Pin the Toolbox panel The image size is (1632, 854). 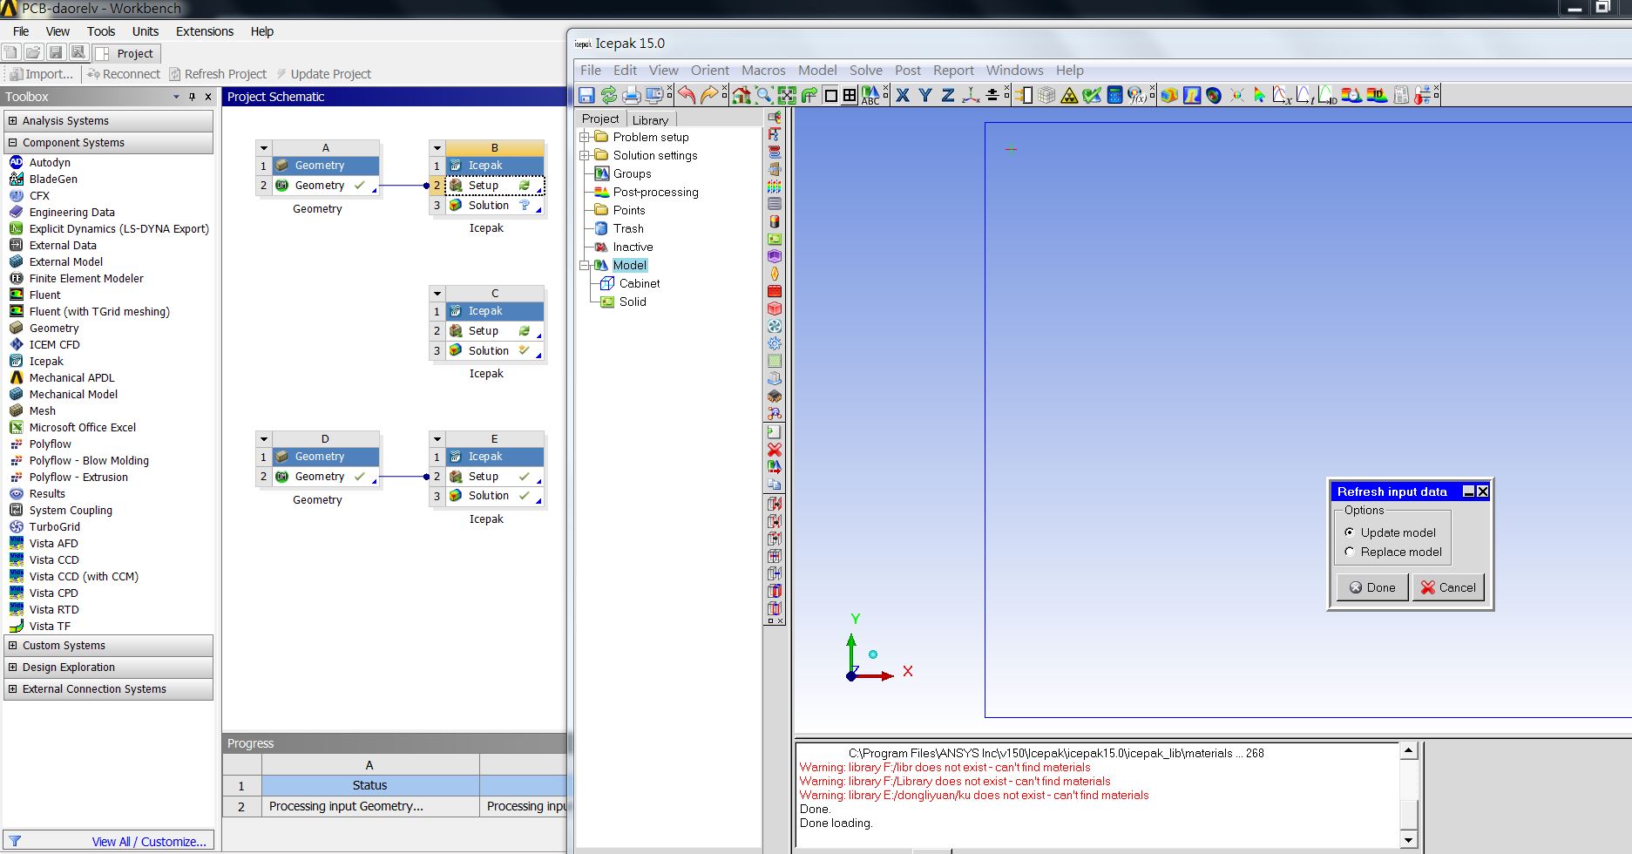[x=192, y=97]
